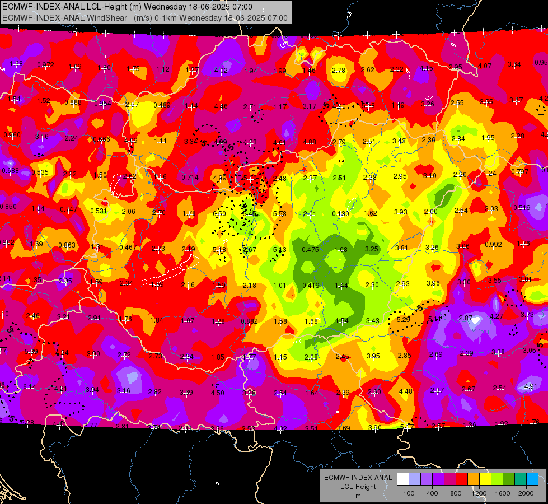Click the legend tick label 1600

pos(503,493)
